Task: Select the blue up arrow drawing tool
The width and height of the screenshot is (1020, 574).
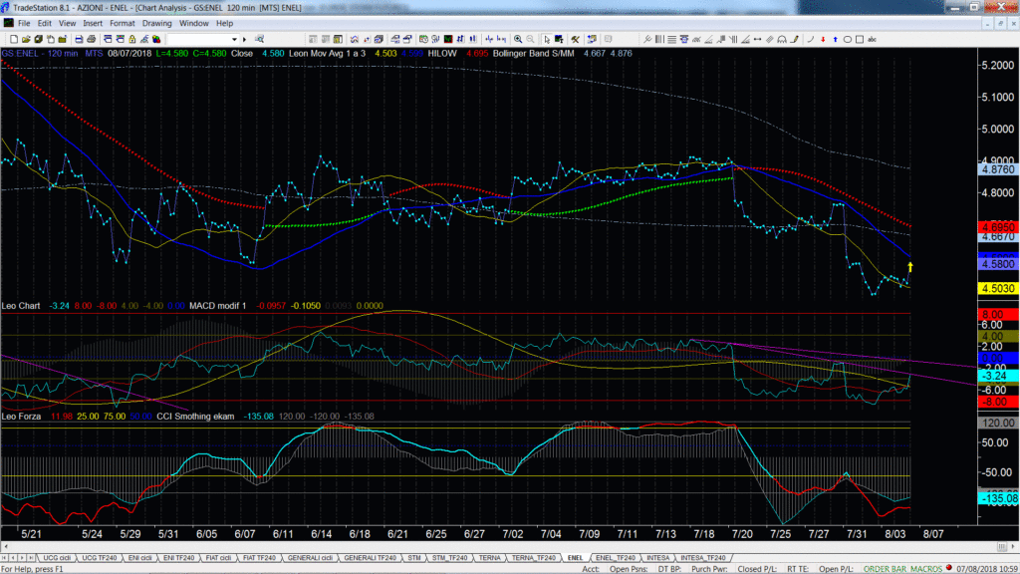Action: [x=836, y=39]
